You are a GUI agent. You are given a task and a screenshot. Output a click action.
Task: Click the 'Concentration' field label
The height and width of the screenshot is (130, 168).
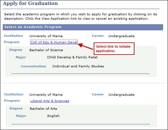(34, 66)
